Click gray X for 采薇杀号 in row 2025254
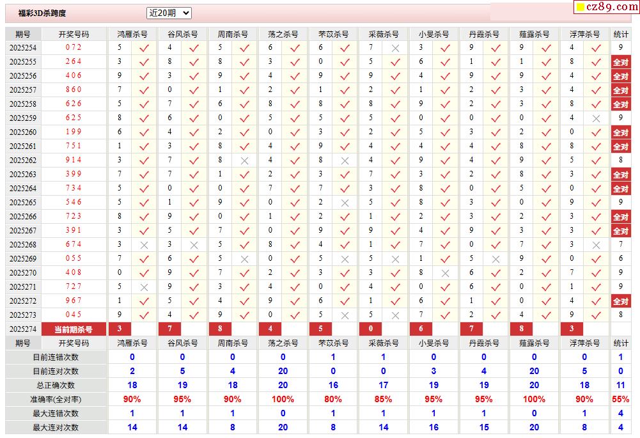 click(396, 48)
